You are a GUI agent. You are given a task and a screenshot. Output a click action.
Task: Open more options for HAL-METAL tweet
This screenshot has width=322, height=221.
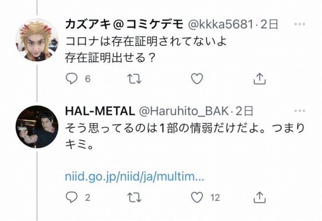pyautogui.click(x=300, y=111)
